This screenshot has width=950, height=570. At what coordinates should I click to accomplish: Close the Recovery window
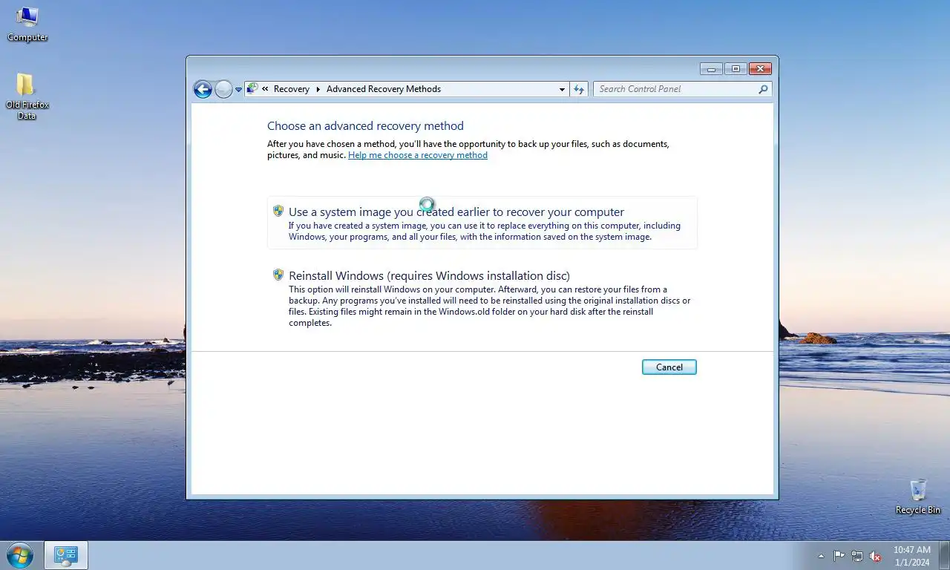coord(760,69)
